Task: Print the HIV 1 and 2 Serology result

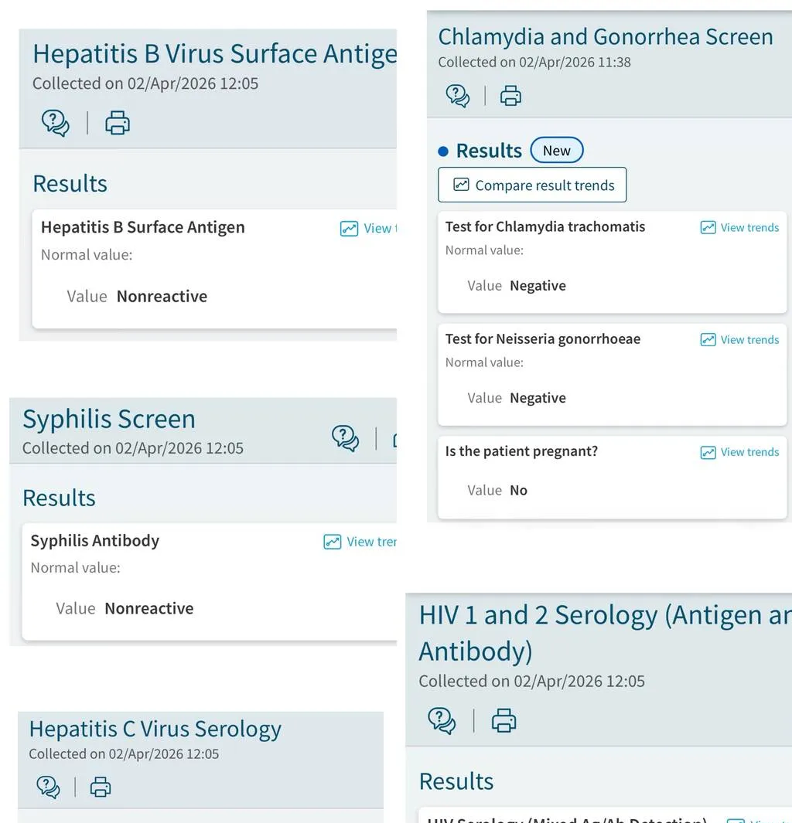Action: pyautogui.click(x=504, y=720)
